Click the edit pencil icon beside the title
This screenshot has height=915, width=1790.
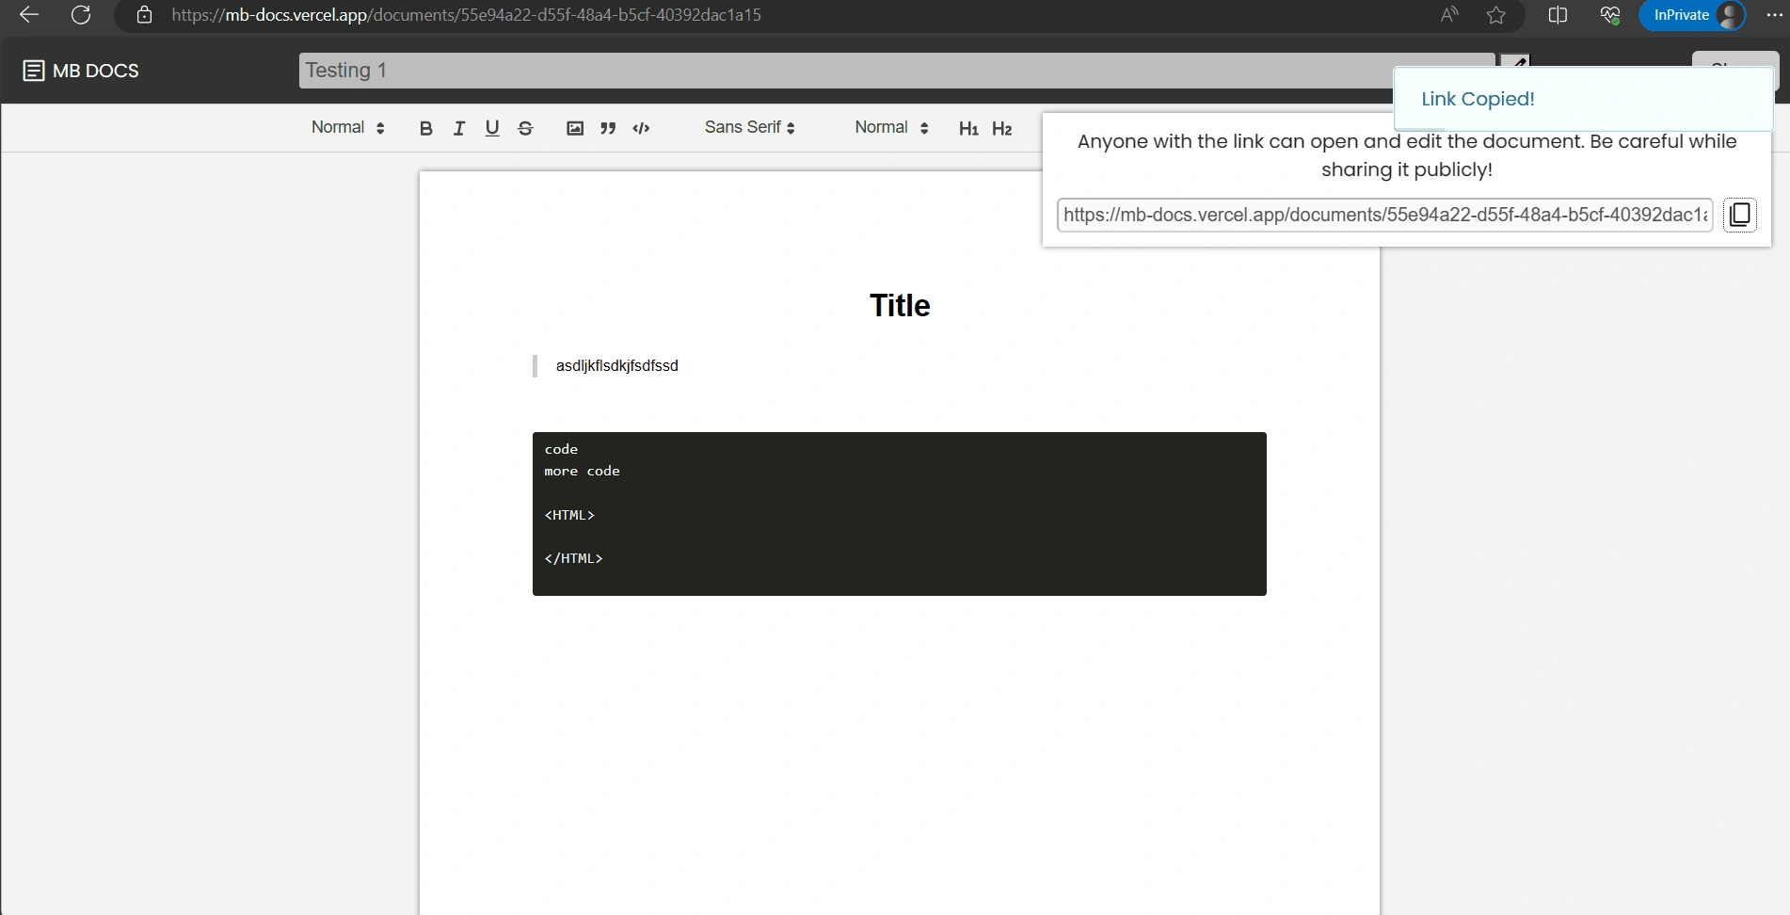[1516, 61]
